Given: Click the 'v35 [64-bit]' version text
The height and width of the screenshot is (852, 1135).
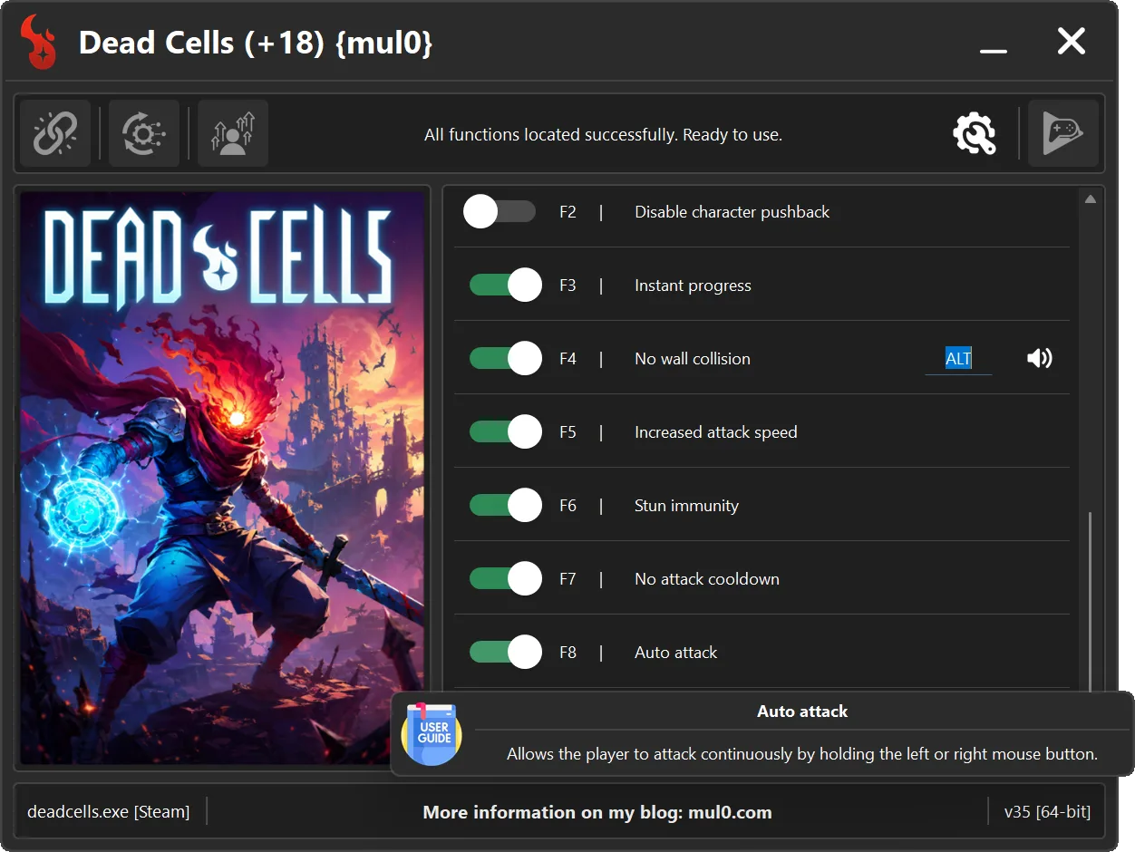Looking at the screenshot, I should [x=1047, y=812].
